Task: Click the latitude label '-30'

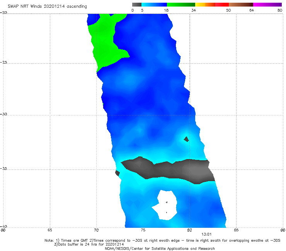Action: (x=3, y=114)
